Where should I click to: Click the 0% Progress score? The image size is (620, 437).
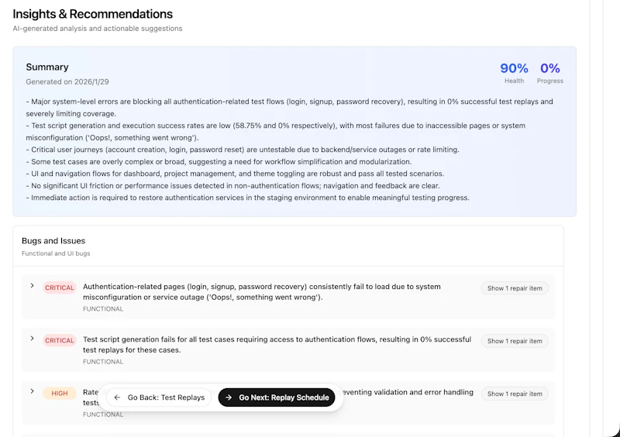pyautogui.click(x=550, y=68)
